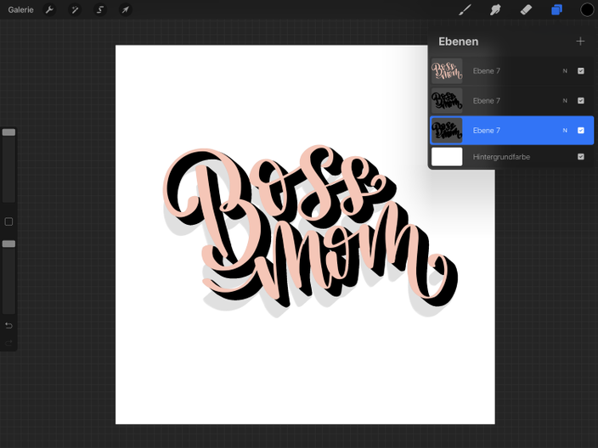Image resolution: width=598 pixels, height=448 pixels.
Task: Open the Adjustments magic wand menu
Action: (75, 10)
